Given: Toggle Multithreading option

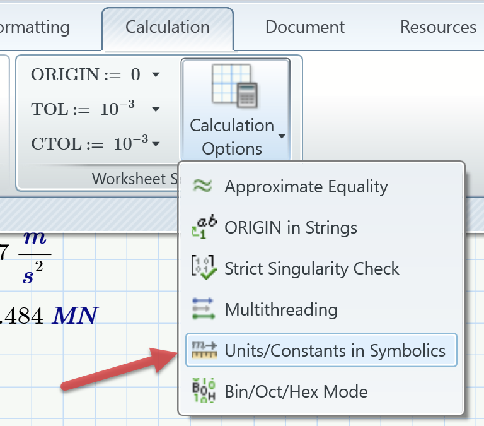Looking at the screenshot, I should (321, 309).
